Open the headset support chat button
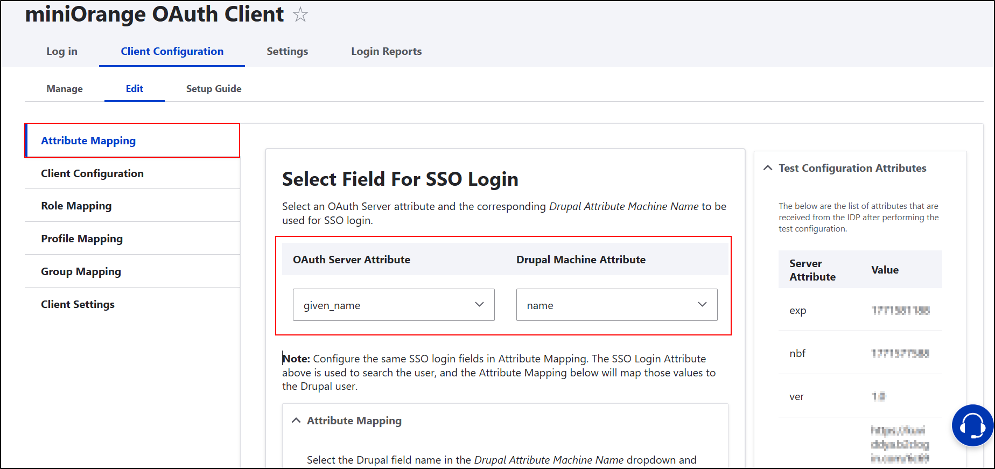 pyautogui.click(x=972, y=425)
